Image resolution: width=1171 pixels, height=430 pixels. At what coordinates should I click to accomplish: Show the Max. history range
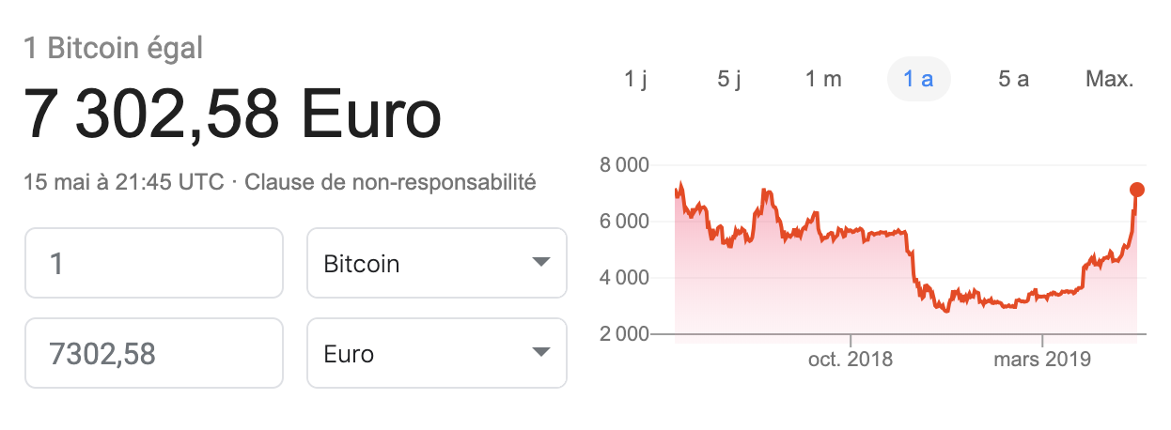(x=1110, y=79)
